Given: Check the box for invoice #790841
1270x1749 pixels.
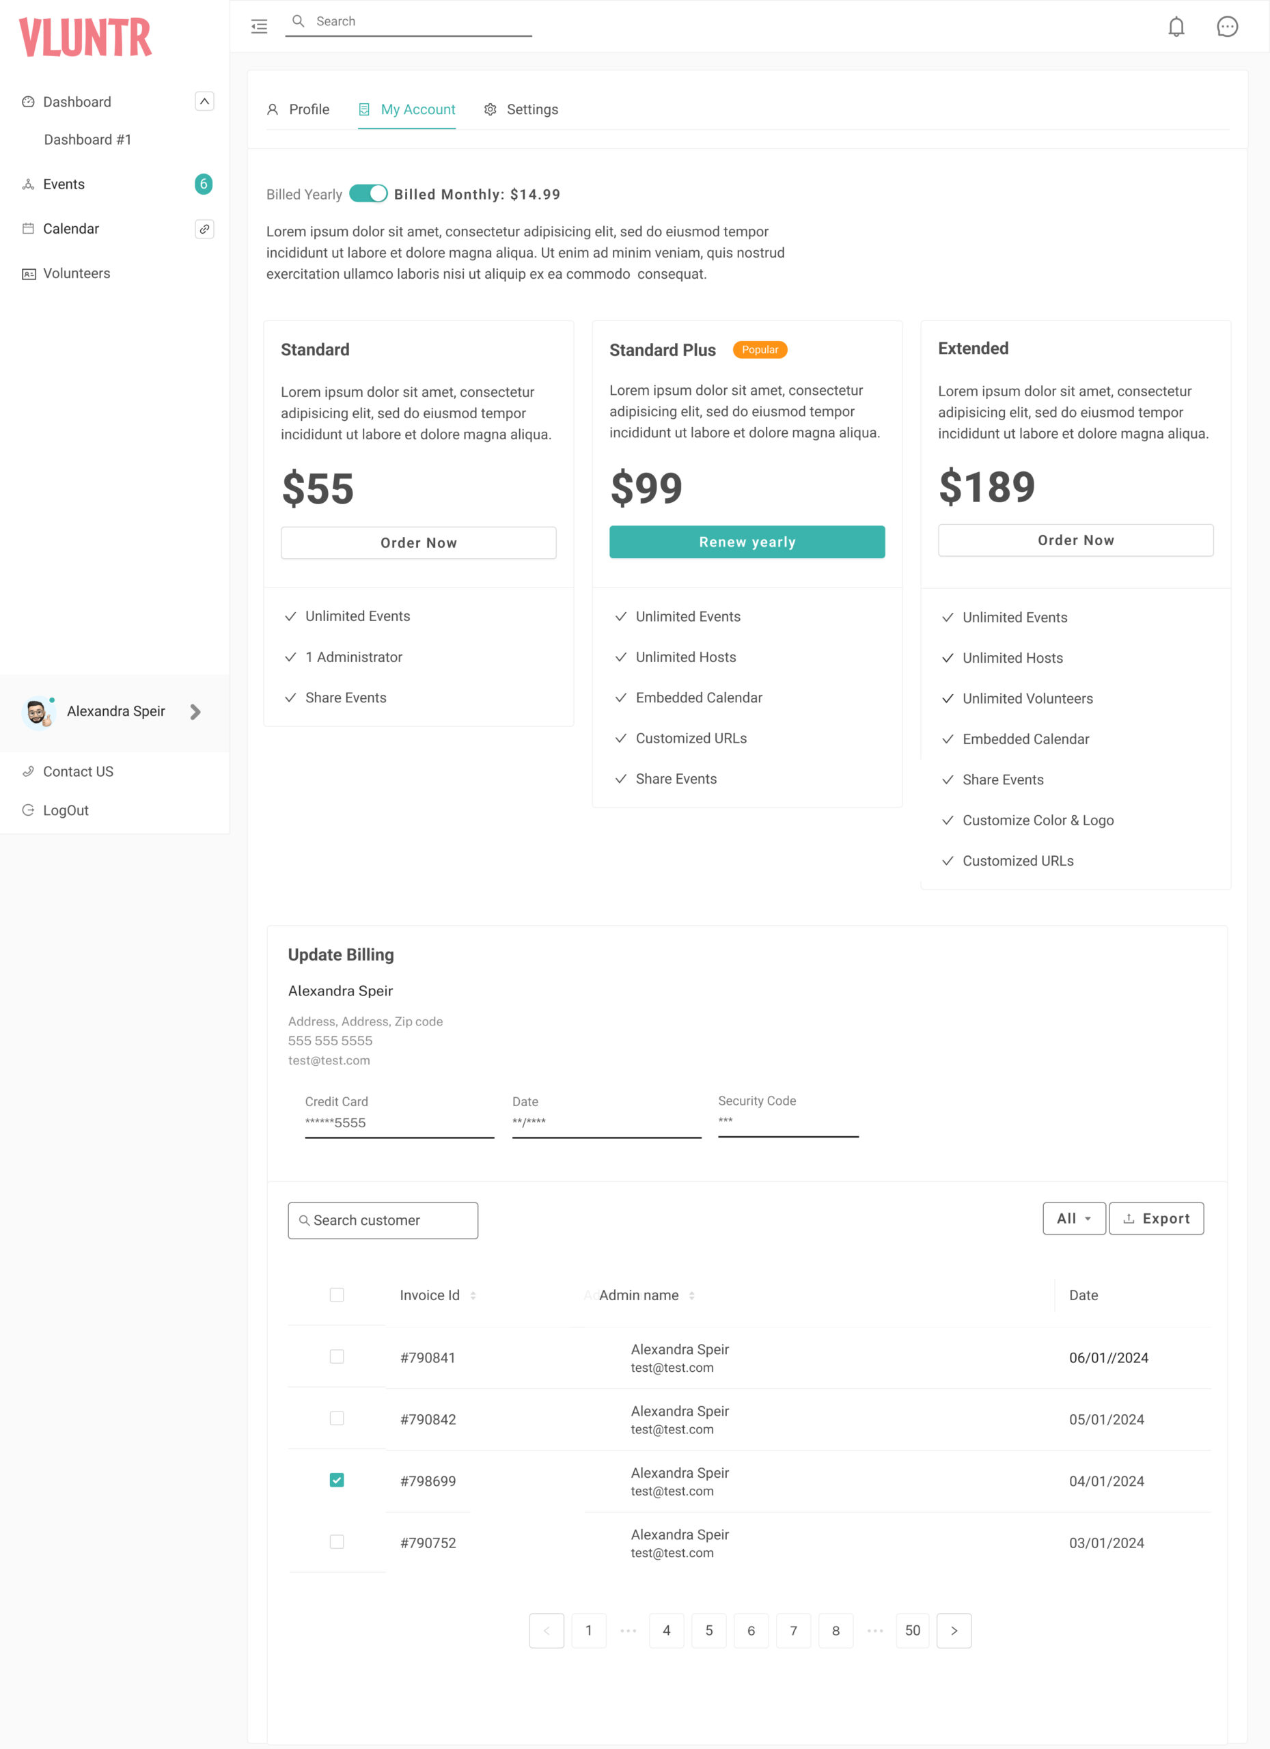Looking at the screenshot, I should coord(337,1356).
